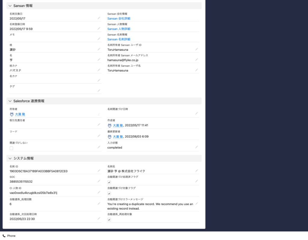308x240 pixels.
Task: Open Phone utility bar item
Action: [9, 236]
